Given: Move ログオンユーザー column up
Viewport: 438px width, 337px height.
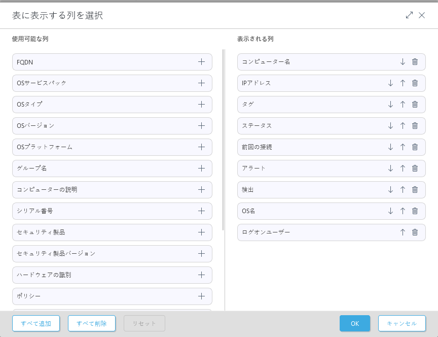Looking at the screenshot, I should [403, 232].
